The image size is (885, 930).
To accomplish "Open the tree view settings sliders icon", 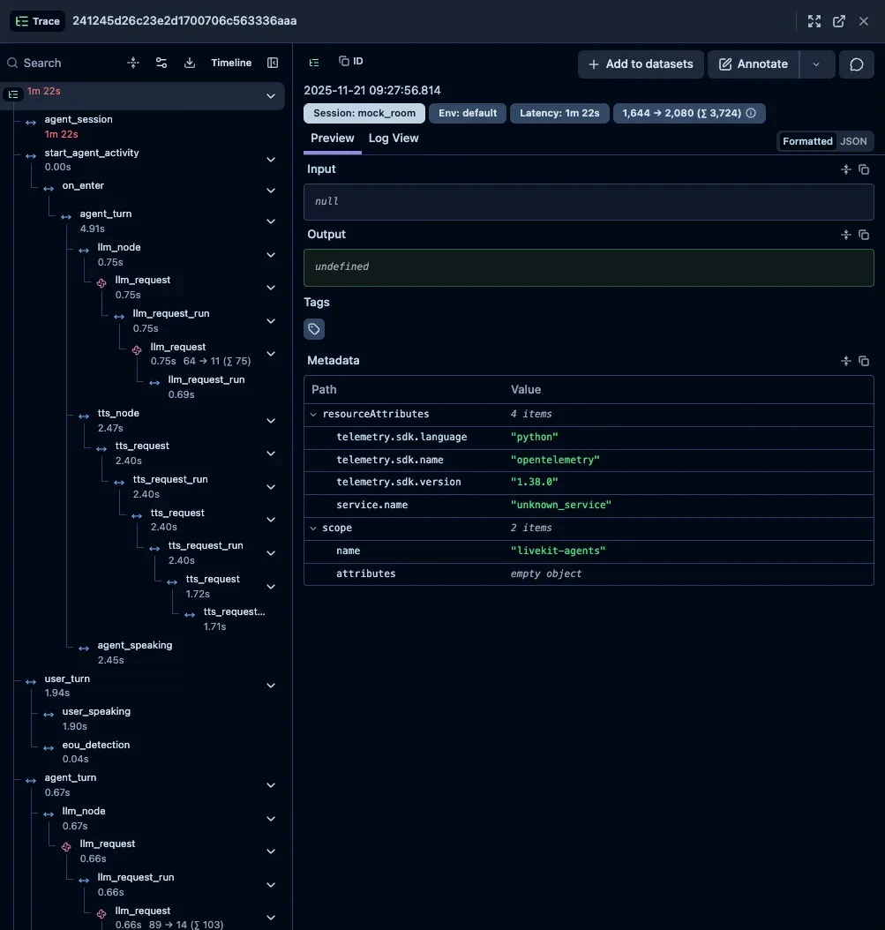I will pyautogui.click(x=161, y=63).
